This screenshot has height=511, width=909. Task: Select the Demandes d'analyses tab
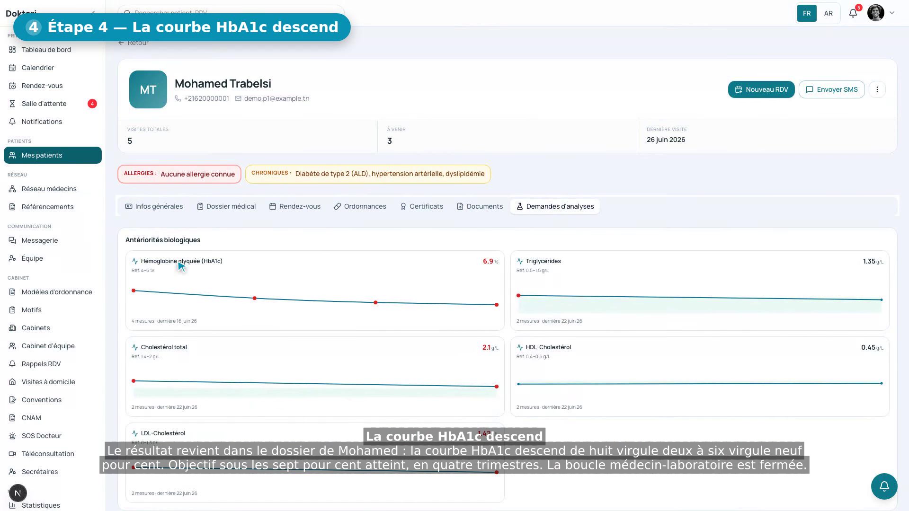pyautogui.click(x=555, y=206)
